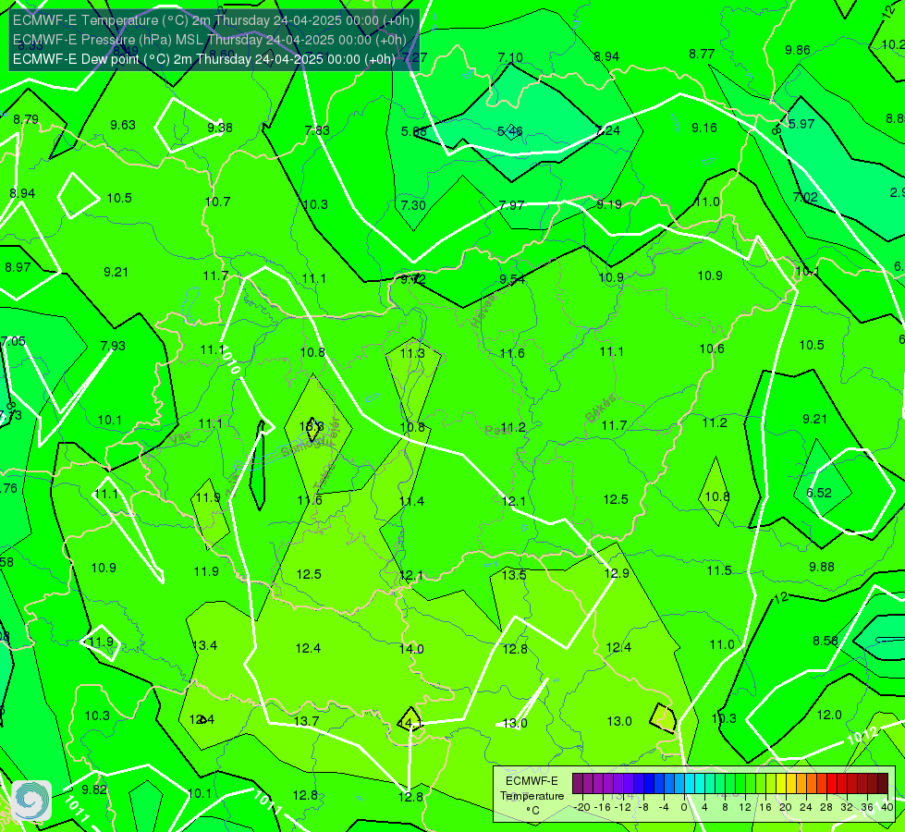The image size is (905, 832).
Task: Pick the purple swatch at -20 in legend
Action: tap(578, 784)
